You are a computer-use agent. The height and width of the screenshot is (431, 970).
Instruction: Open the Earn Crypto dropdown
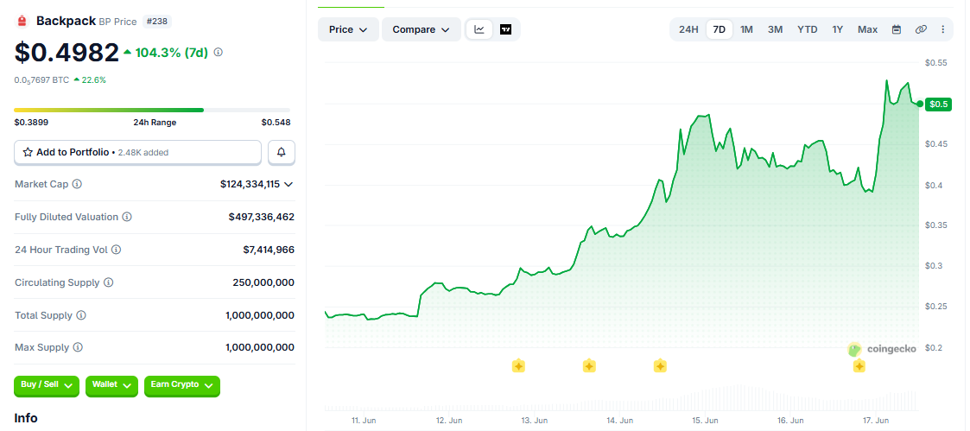(x=182, y=385)
